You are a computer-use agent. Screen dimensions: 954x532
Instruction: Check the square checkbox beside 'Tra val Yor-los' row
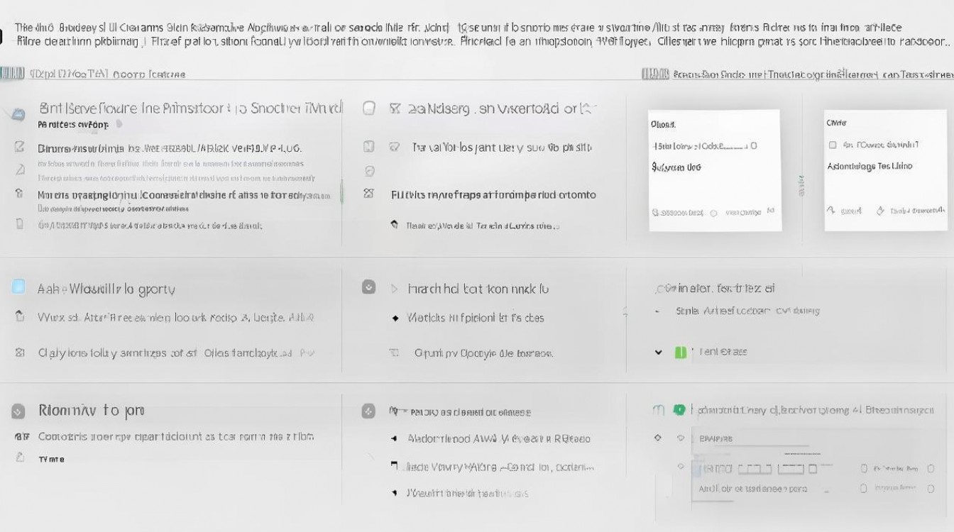click(x=368, y=147)
